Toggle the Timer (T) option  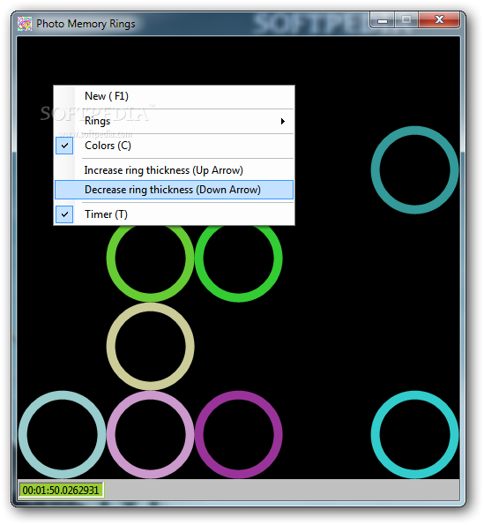point(174,214)
